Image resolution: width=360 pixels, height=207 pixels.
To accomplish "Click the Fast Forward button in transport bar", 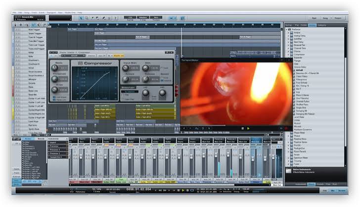I will click(165, 190).
